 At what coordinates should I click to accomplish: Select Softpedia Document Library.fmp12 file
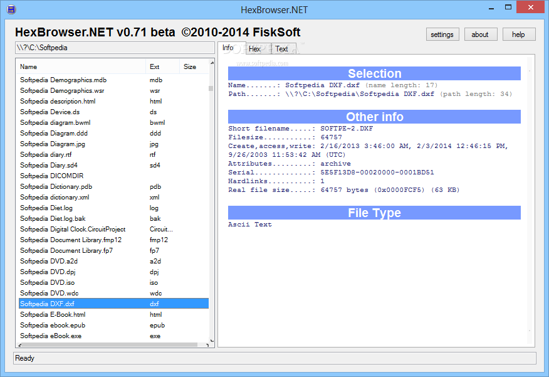coord(113,240)
